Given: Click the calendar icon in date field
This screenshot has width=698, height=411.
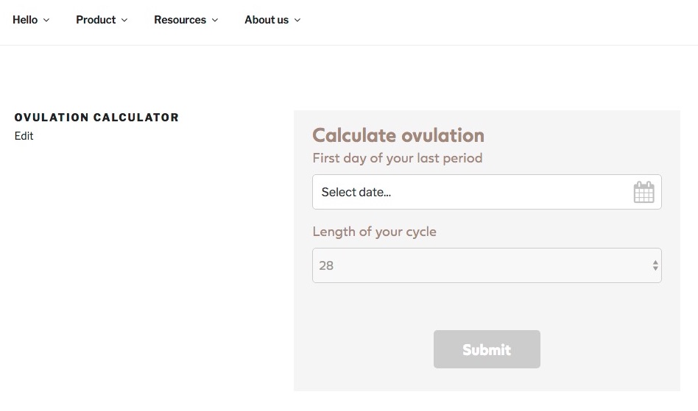Looking at the screenshot, I should pyautogui.click(x=644, y=192).
